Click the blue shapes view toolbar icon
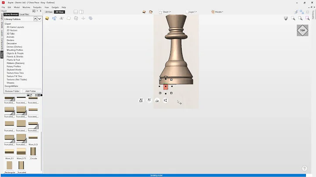316x177 pixels. (x=54, y=18)
